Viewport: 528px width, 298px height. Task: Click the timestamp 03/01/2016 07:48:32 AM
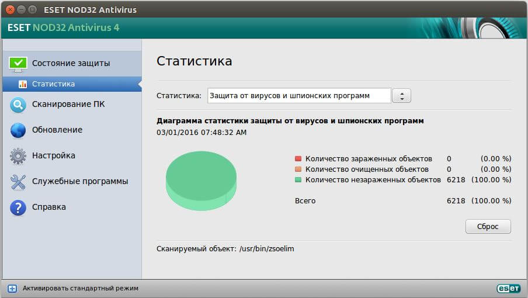point(202,133)
